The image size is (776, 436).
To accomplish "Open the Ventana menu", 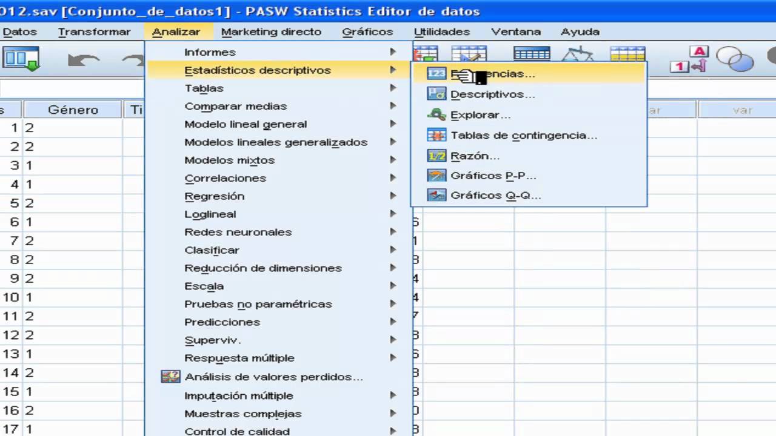I will tap(516, 31).
